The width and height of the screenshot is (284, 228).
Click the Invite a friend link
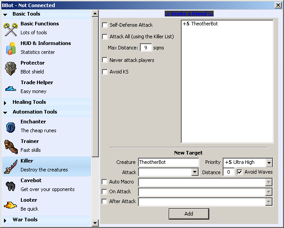(189, 14)
